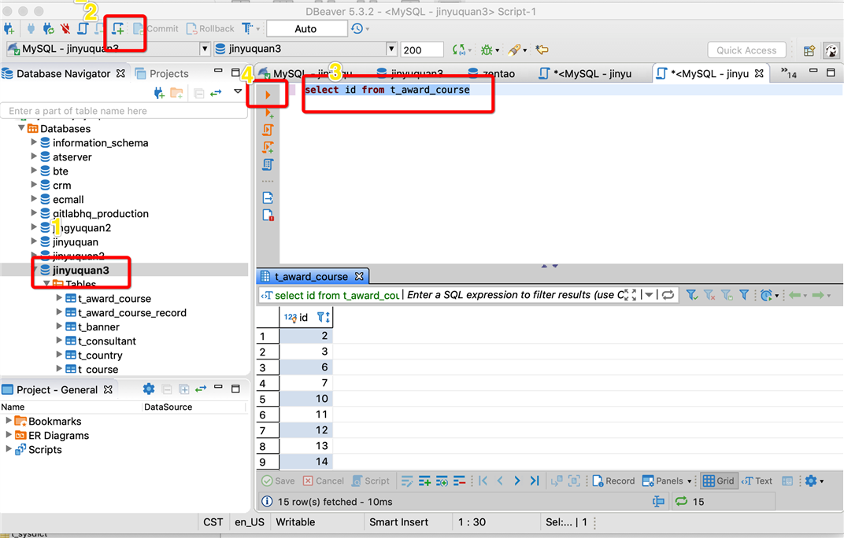The width and height of the screenshot is (844, 538).
Task: Click the Cancel changes button
Action: [324, 481]
